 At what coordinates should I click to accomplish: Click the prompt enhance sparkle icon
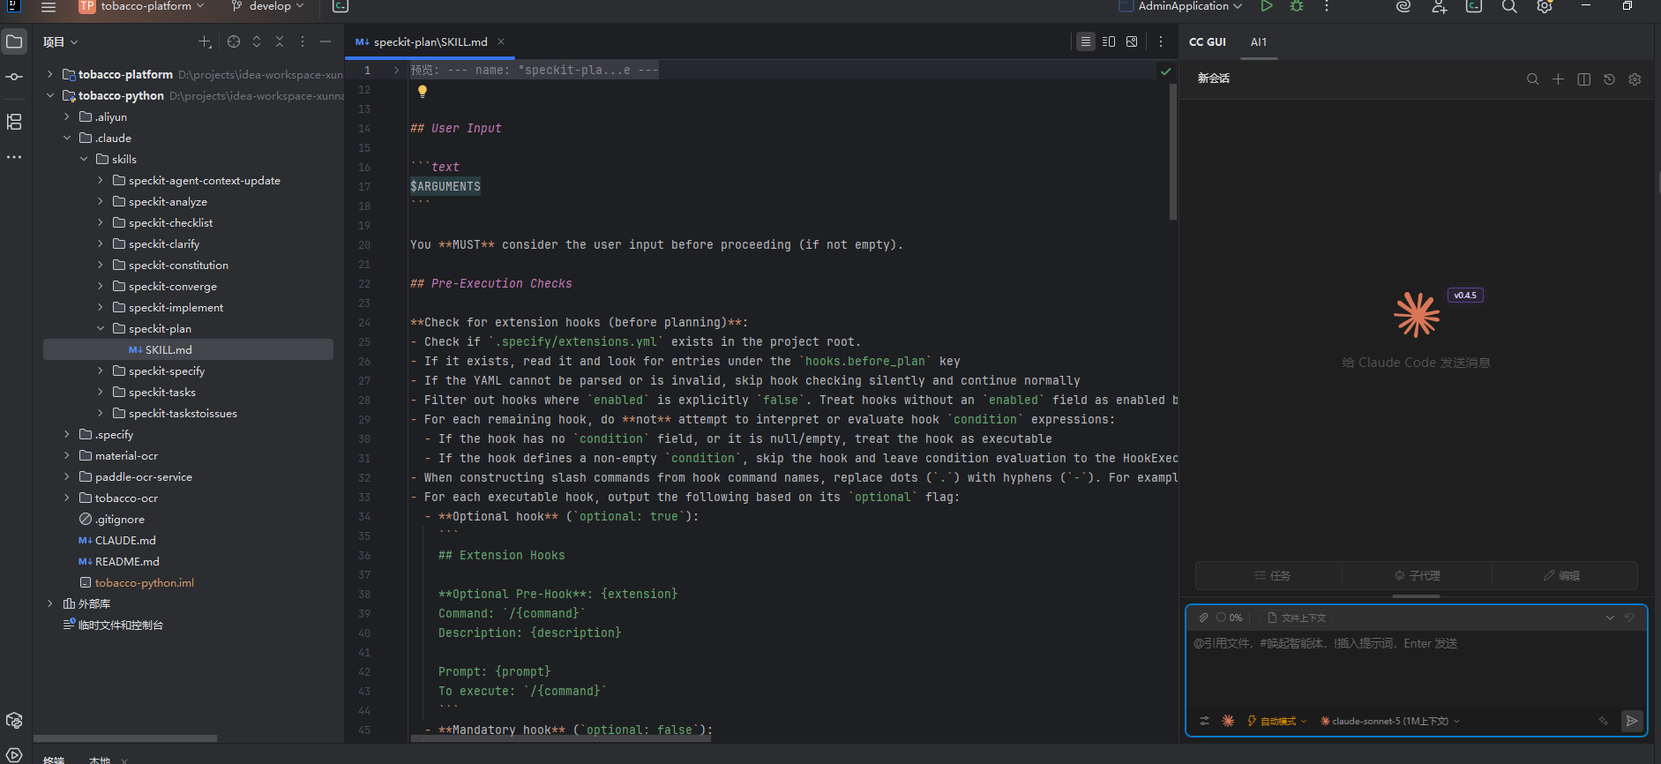point(1604,721)
